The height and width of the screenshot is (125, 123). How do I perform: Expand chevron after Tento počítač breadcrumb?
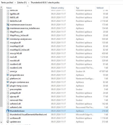point(15,2)
